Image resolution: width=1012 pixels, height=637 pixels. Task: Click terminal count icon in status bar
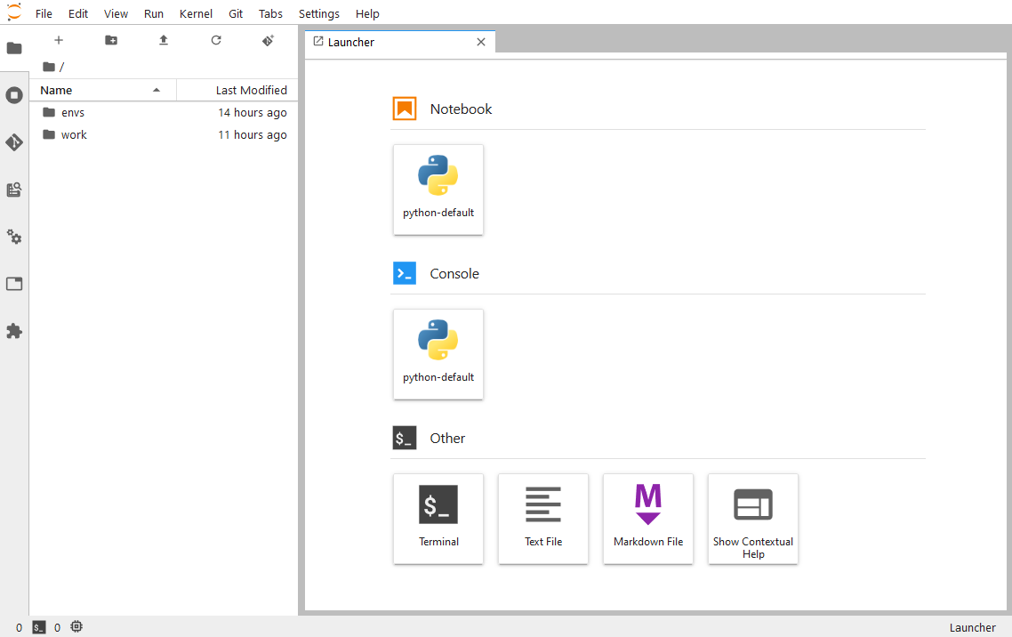39,627
